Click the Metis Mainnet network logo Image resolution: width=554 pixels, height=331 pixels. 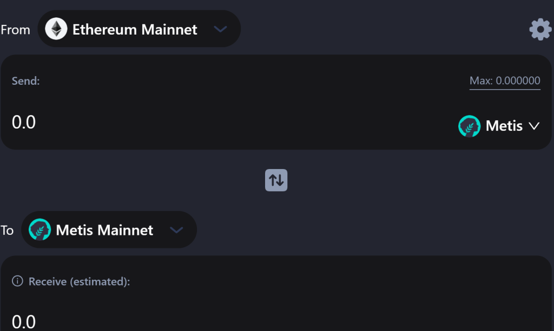[39, 229]
